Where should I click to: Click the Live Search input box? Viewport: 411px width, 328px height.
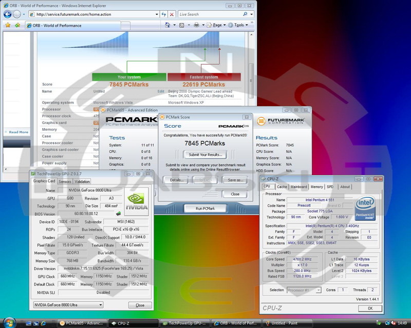pos(210,14)
